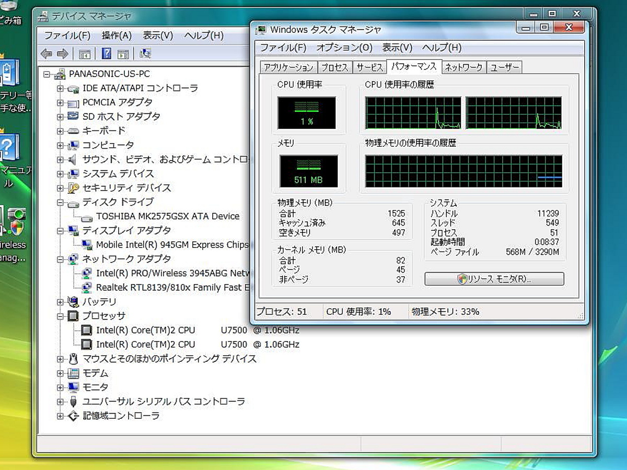
Task: Click the Device Manager title bar icon
Action: coord(43,17)
